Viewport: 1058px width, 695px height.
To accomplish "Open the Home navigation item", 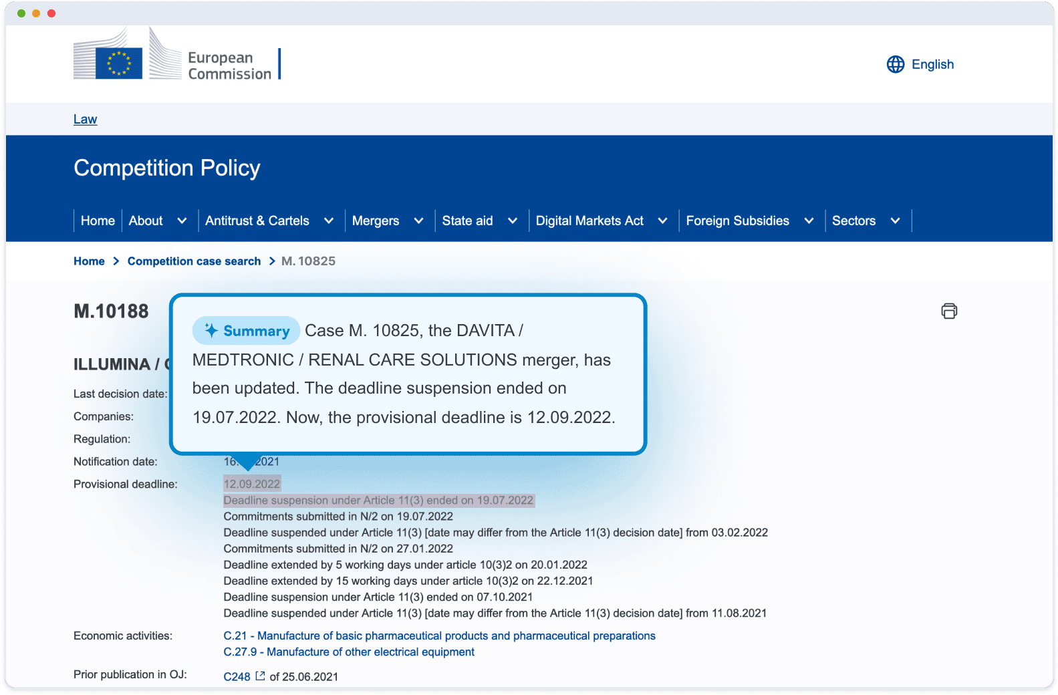I will click(x=98, y=221).
